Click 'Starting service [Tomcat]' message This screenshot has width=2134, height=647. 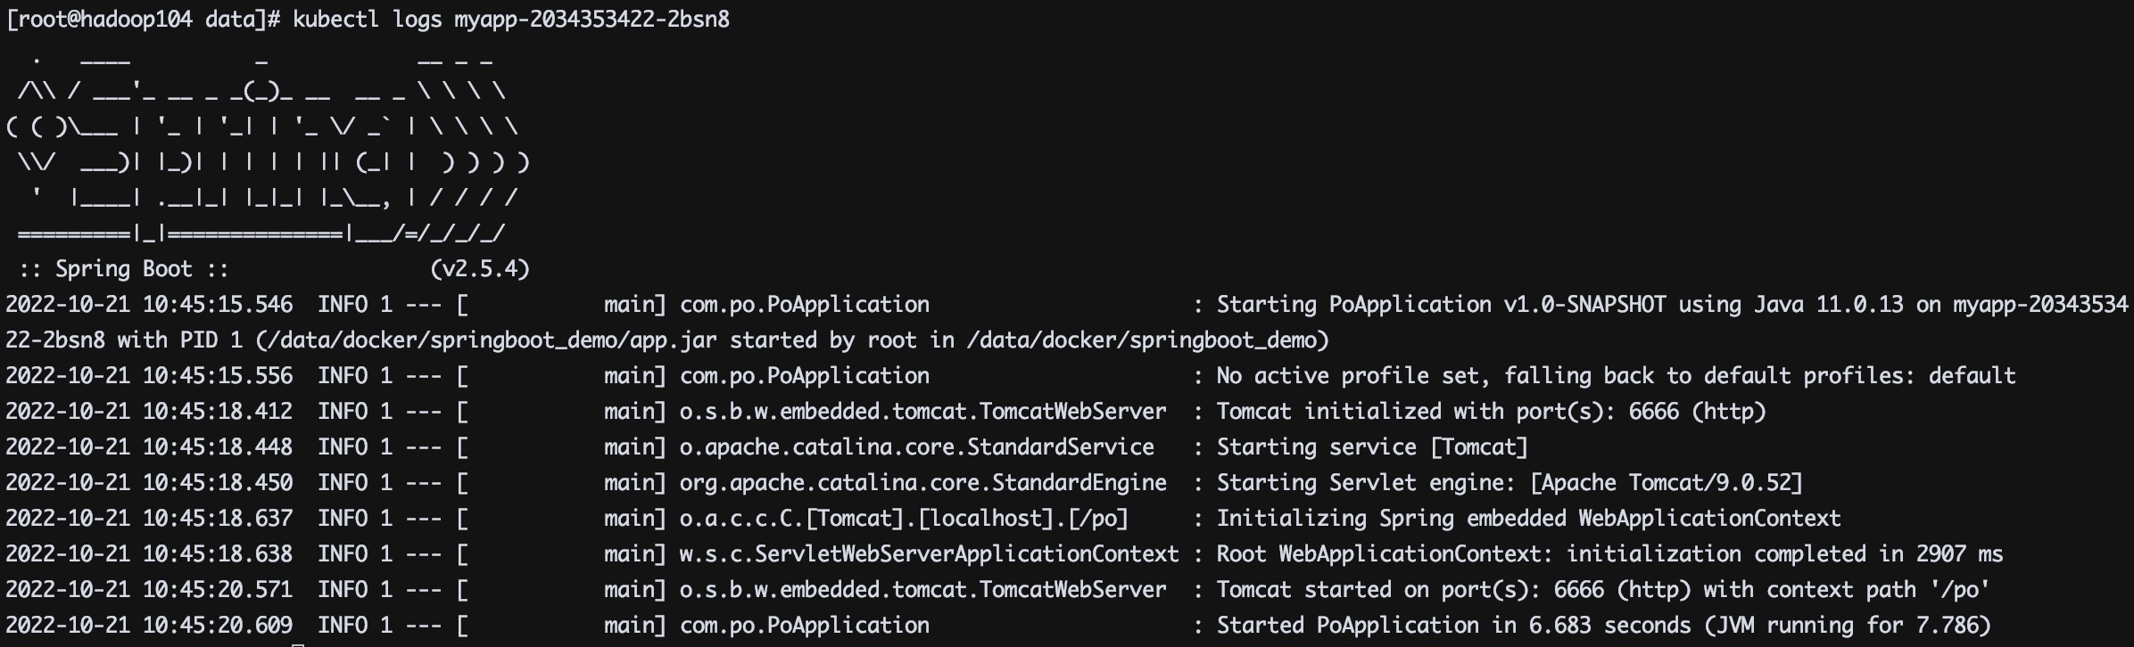pos(1371,447)
